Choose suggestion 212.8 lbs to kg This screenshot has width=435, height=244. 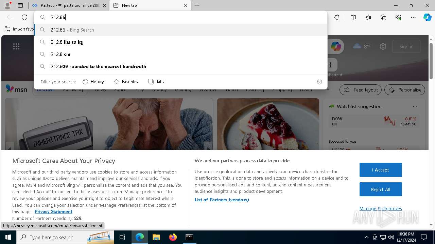click(181, 42)
